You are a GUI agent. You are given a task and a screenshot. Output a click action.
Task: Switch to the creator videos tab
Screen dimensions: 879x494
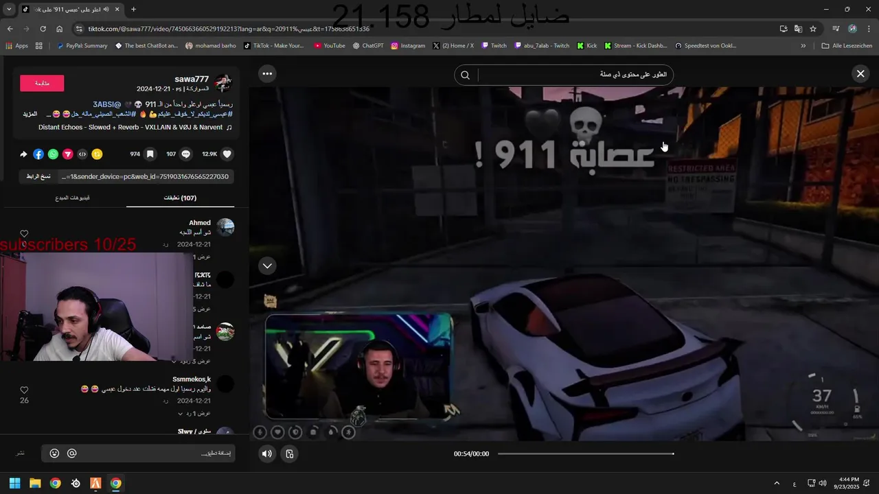click(x=73, y=198)
